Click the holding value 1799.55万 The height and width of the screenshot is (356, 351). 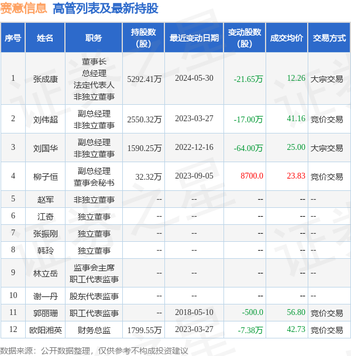coord(144,330)
